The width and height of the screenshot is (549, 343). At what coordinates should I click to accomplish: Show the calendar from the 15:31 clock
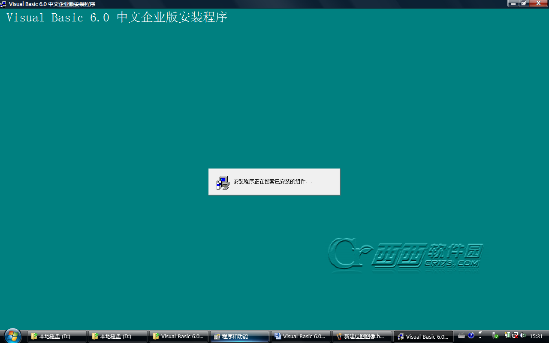point(536,337)
